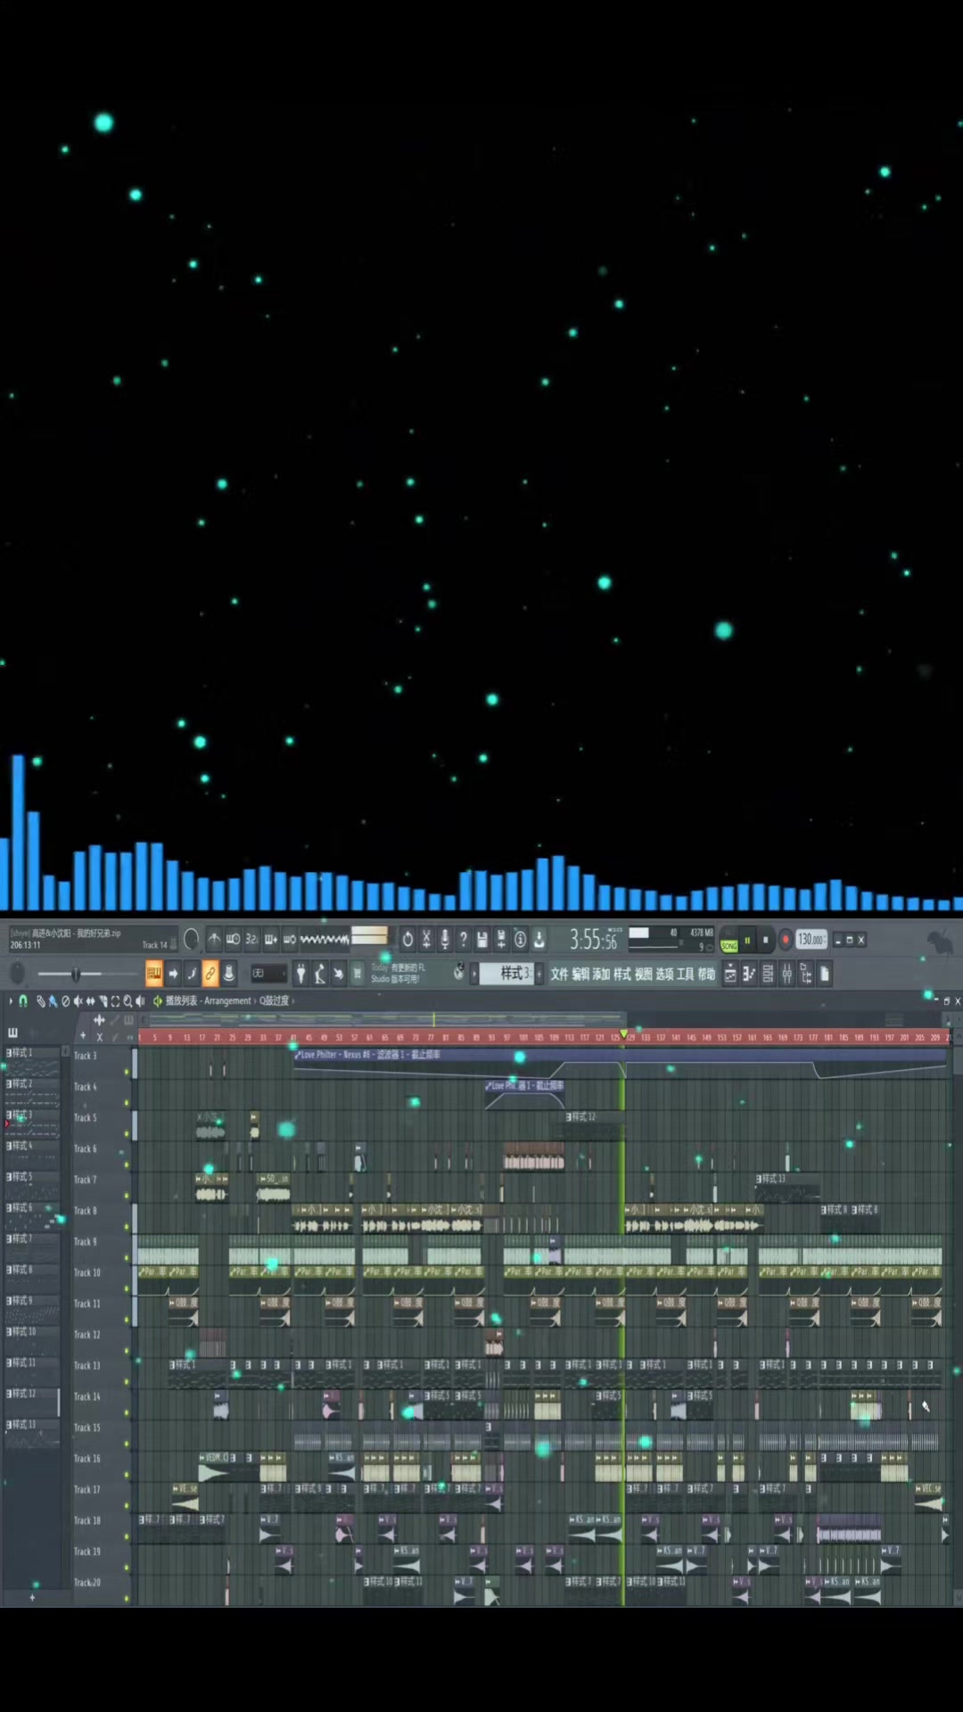Image resolution: width=963 pixels, height=1712 pixels.
Task: Click the question mark help icon
Action: (x=464, y=939)
